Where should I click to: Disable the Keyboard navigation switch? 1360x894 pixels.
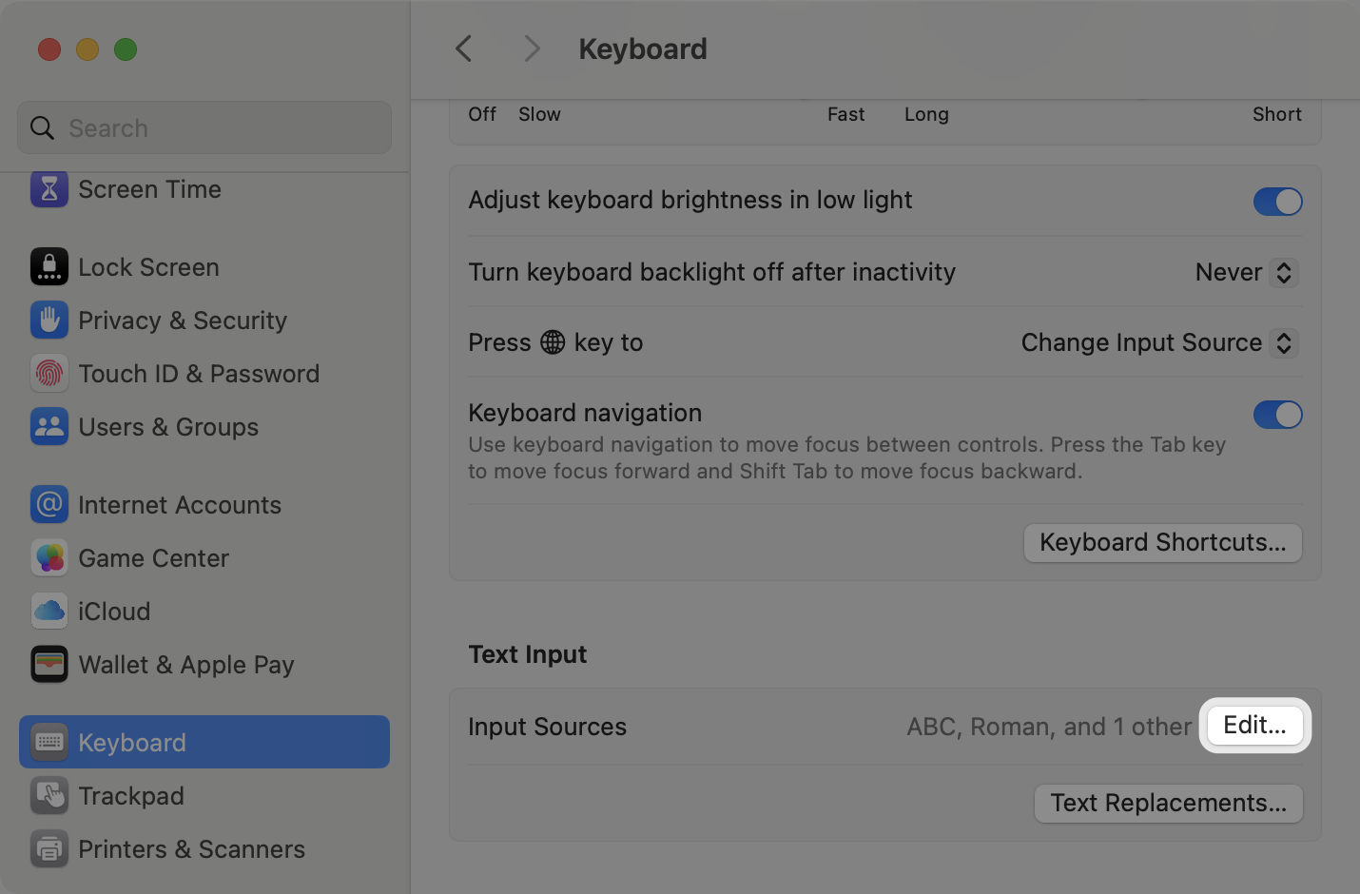[x=1277, y=415]
